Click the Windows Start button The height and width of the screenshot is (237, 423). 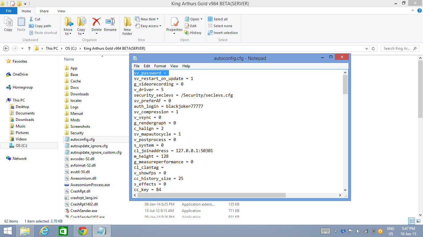coord(8,231)
